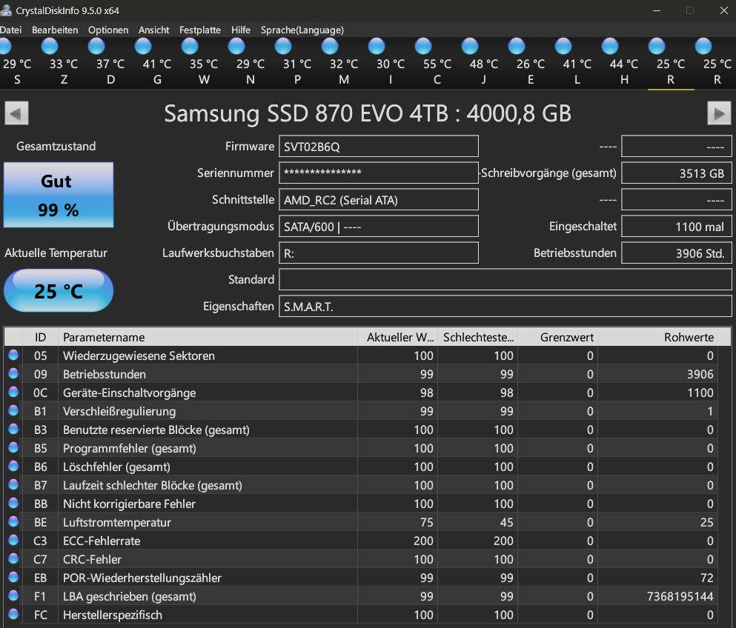736x628 pixels.
Task: Open the Hilfe menu
Action: pos(241,30)
